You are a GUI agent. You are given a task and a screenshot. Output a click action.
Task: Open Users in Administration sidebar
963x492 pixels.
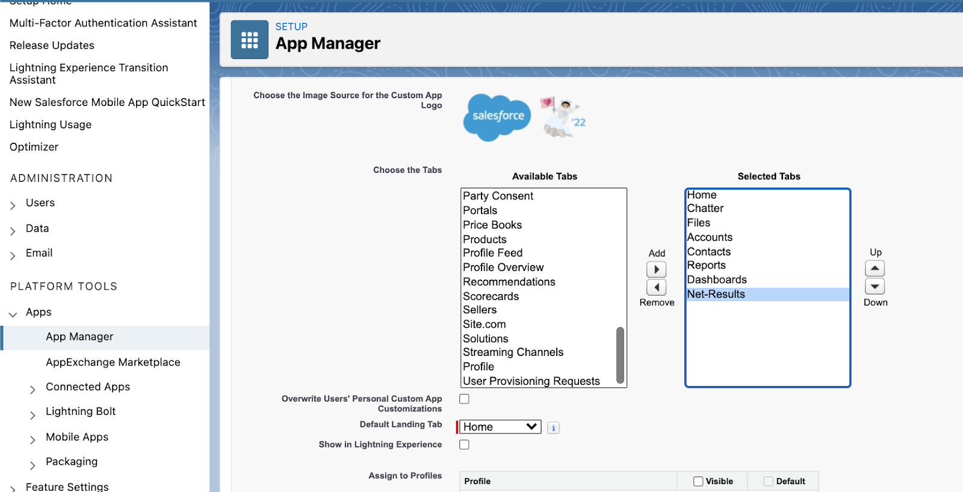tap(40, 203)
